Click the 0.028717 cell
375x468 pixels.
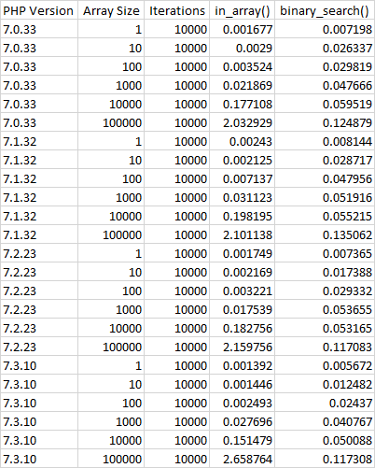coord(325,160)
